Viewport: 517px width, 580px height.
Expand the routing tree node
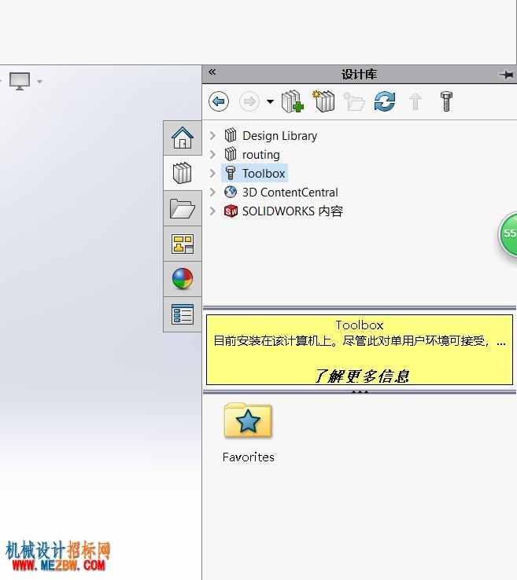(x=212, y=154)
